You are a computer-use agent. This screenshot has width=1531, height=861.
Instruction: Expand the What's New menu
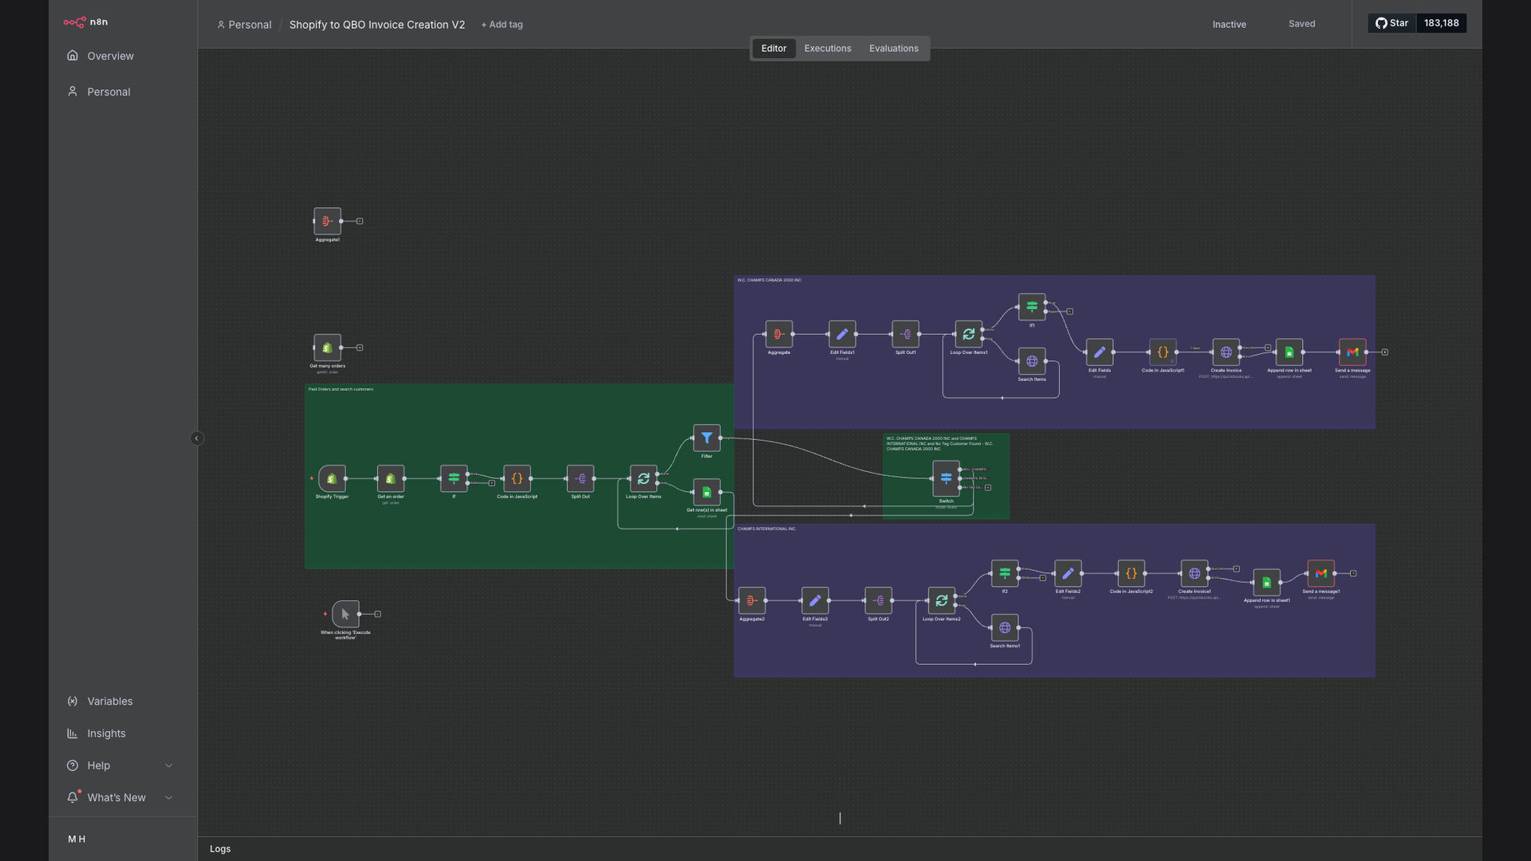[120, 797]
